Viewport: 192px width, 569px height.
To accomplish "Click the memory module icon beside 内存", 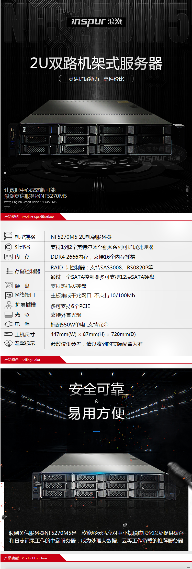I will click(8, 257).
